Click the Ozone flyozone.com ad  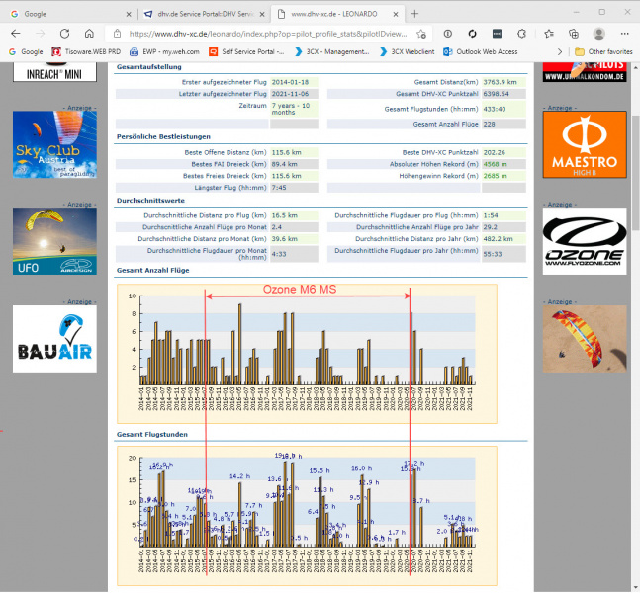585,241
